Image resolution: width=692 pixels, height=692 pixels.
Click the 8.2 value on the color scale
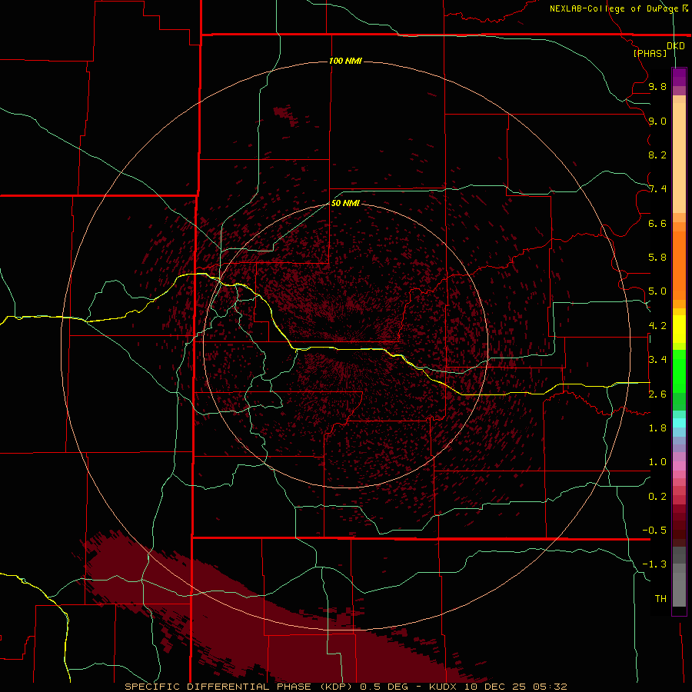pyautogui.click(x=657, y=155)
